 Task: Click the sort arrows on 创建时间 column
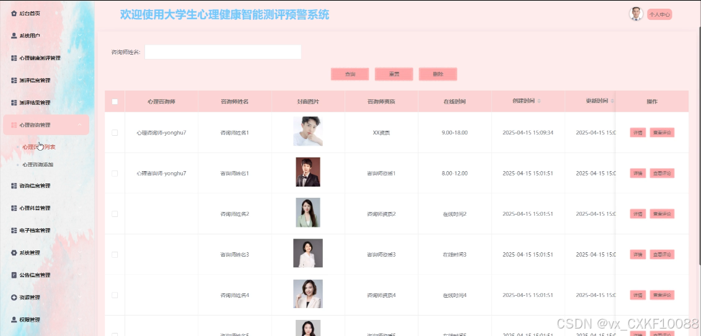click(x=539, y=101)
